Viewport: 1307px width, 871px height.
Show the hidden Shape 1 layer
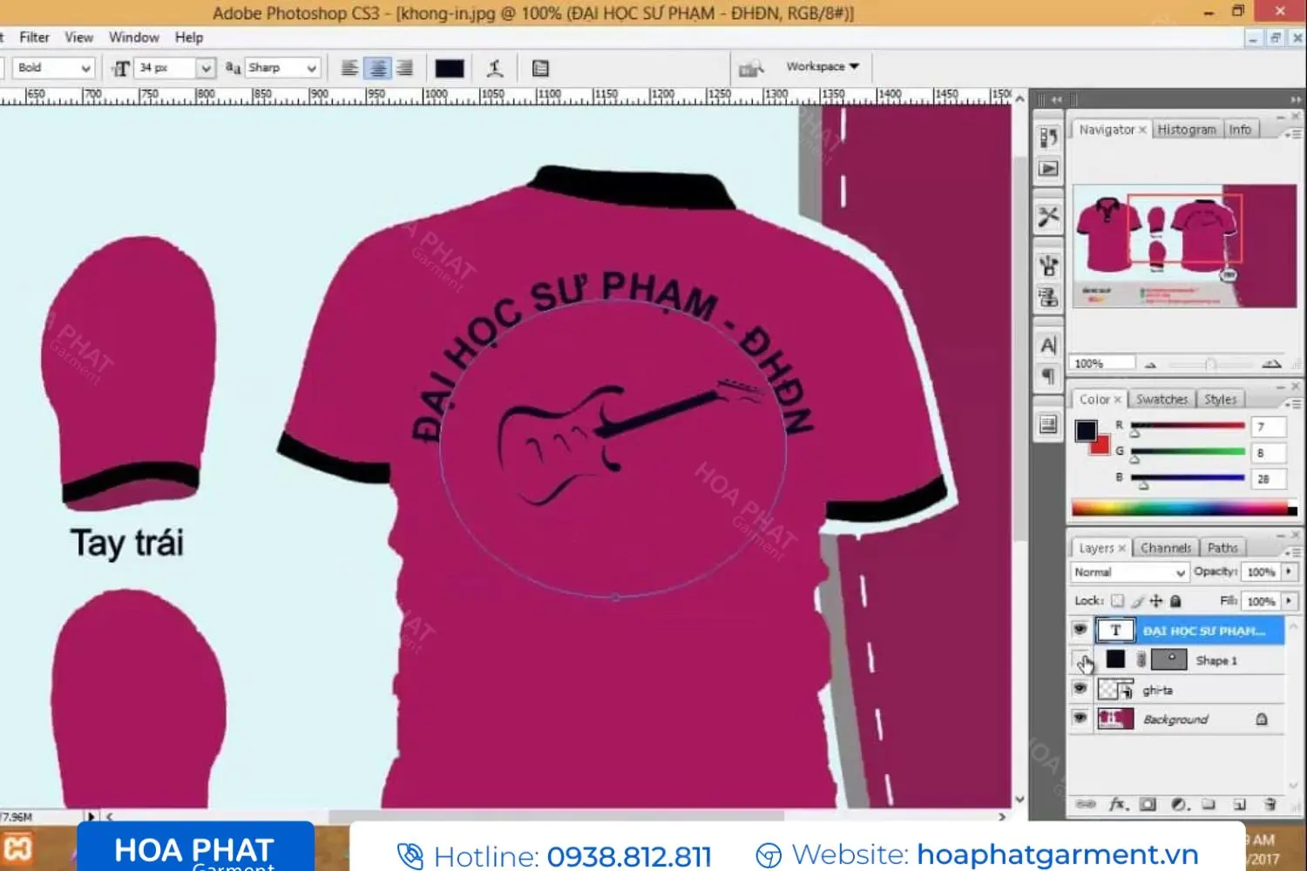1080,659
